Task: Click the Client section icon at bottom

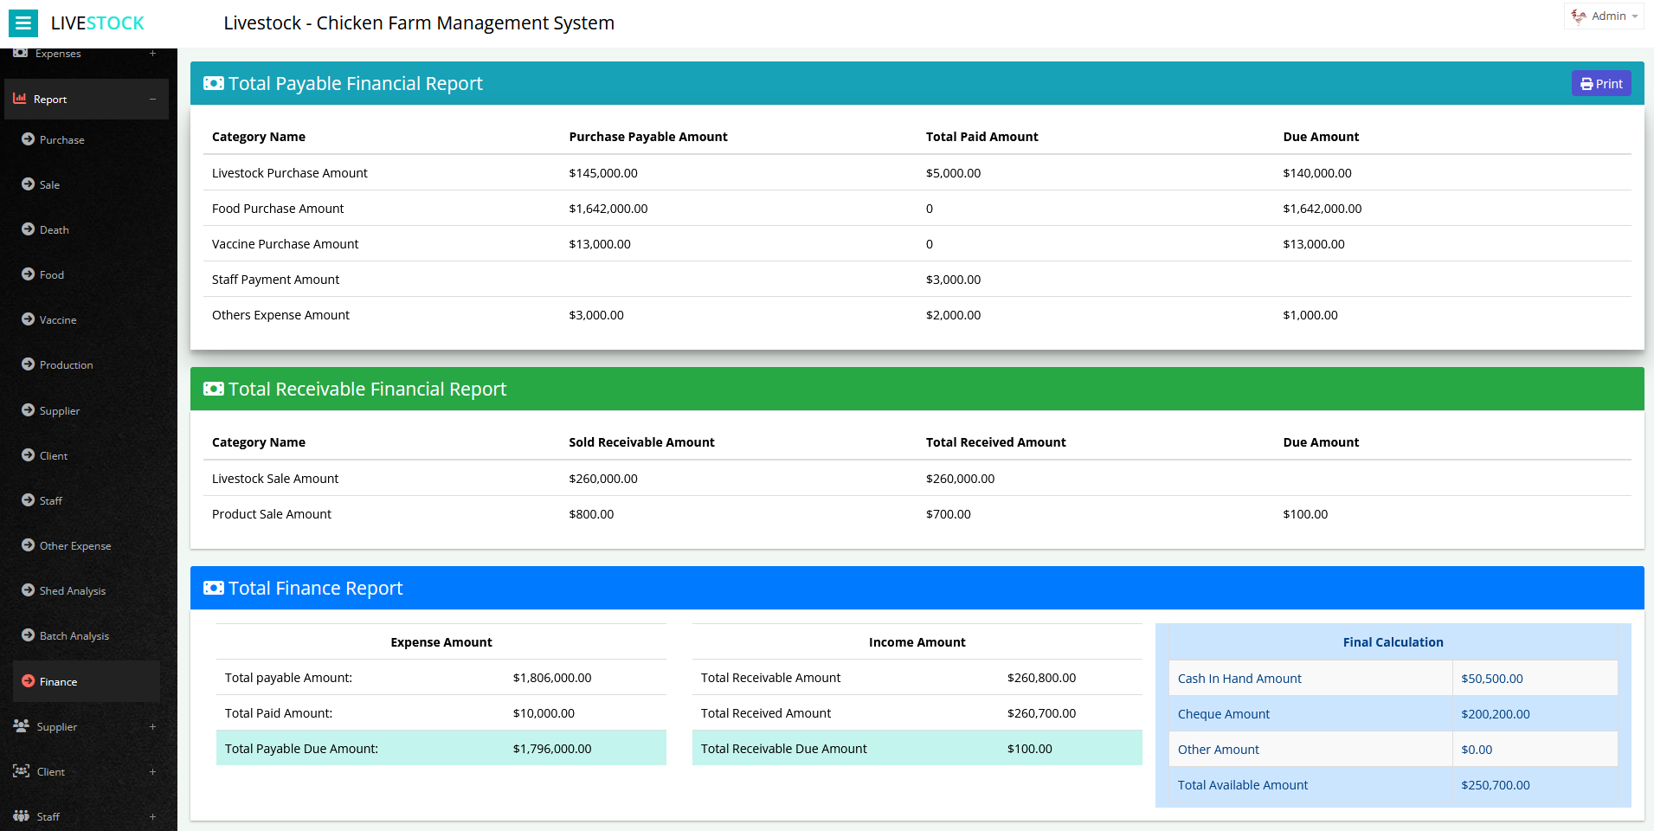Action: [x=21, y=771]
